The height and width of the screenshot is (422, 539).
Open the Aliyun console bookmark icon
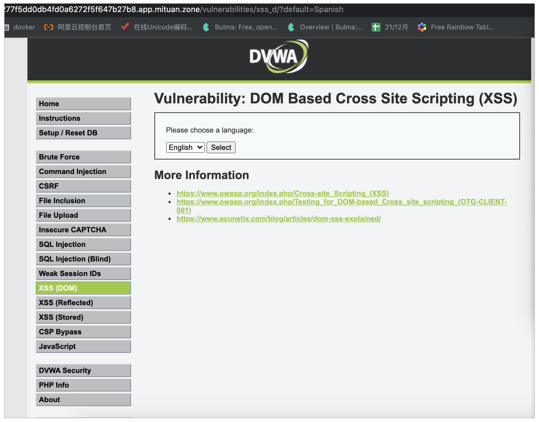click(x=49, y=27)
